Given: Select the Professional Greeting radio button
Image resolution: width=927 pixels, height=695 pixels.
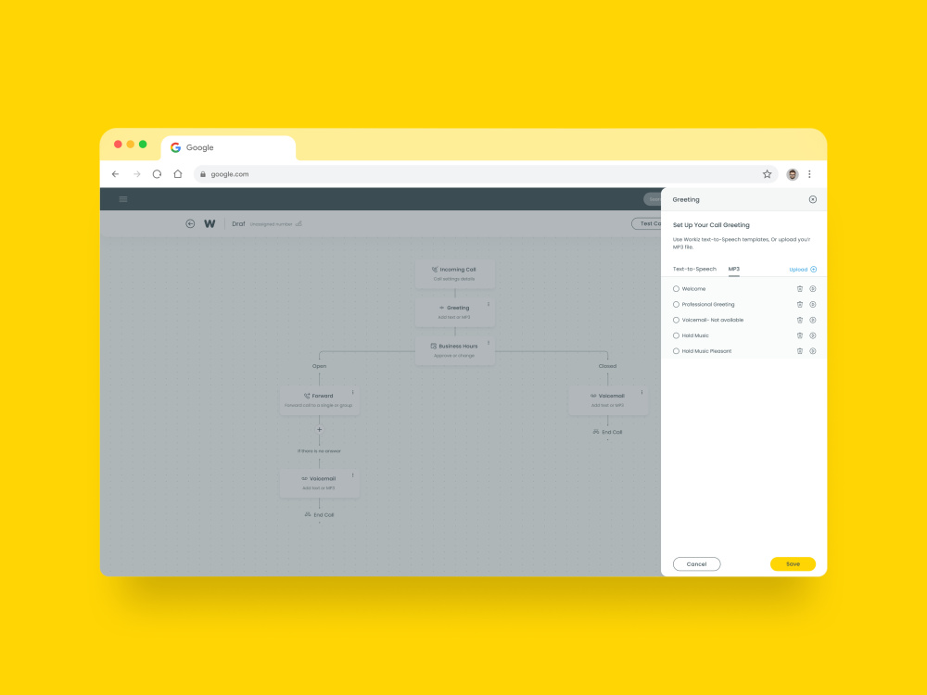Looking at the screenshot, I should click(x=676, y=304).
